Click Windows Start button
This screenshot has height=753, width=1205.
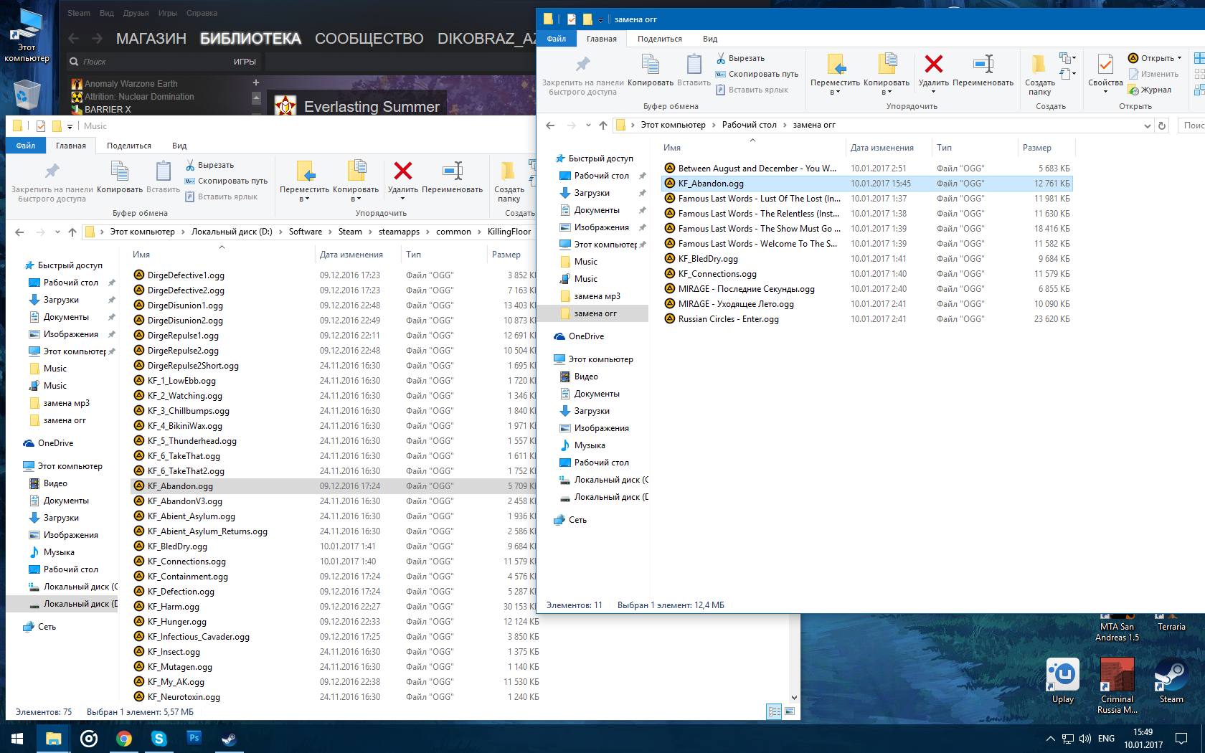(x=17, y=739)
